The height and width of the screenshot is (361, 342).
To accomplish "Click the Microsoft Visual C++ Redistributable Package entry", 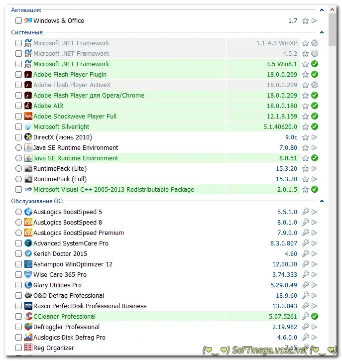I will tap(114, 190).
